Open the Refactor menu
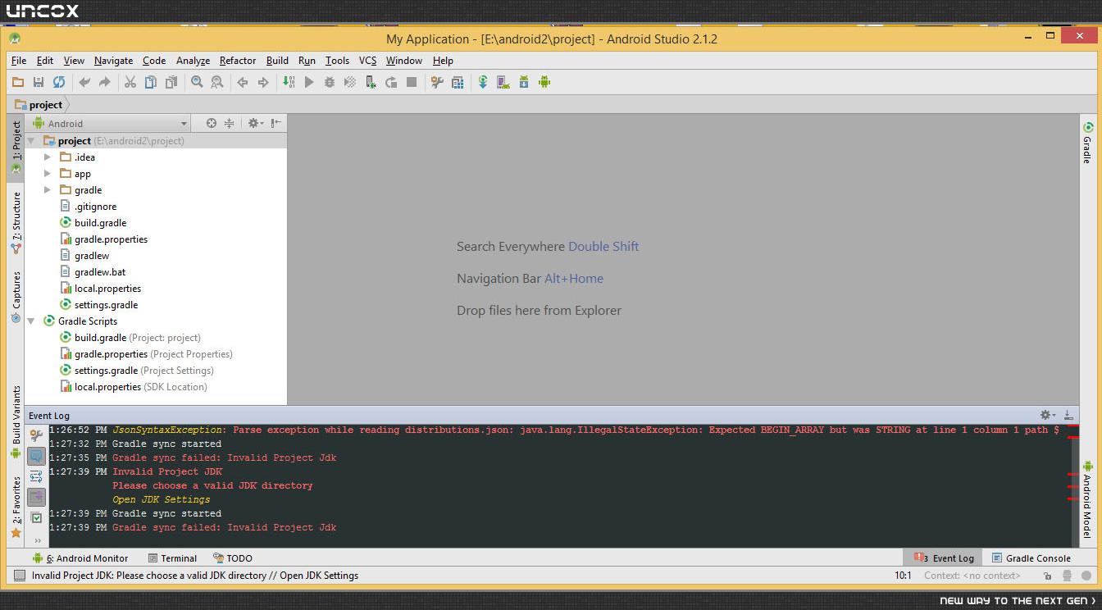 click(x=238, y=61)
